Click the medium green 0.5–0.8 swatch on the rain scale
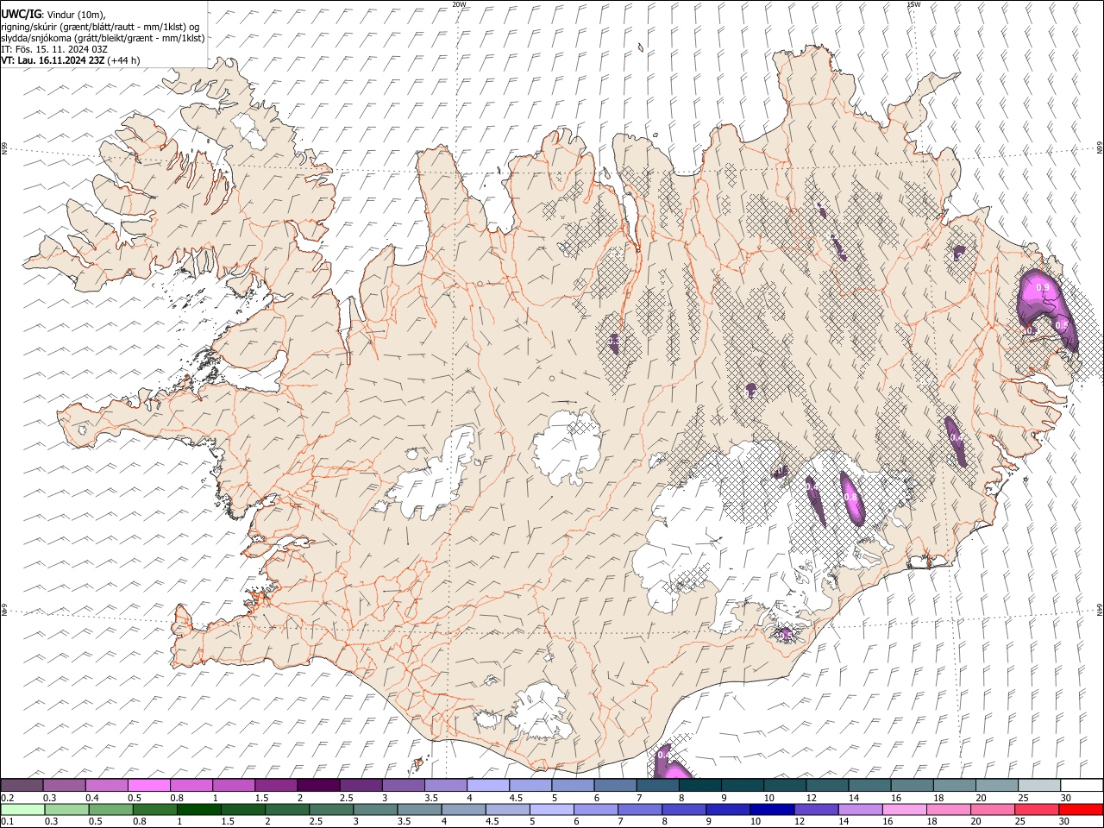1104x828 pixels. pyautogui.click(x=110, y=809)
